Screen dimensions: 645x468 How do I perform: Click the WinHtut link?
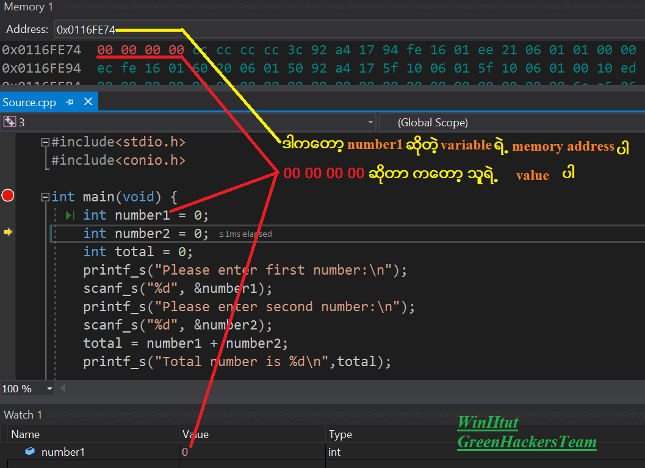coord(487,422)
